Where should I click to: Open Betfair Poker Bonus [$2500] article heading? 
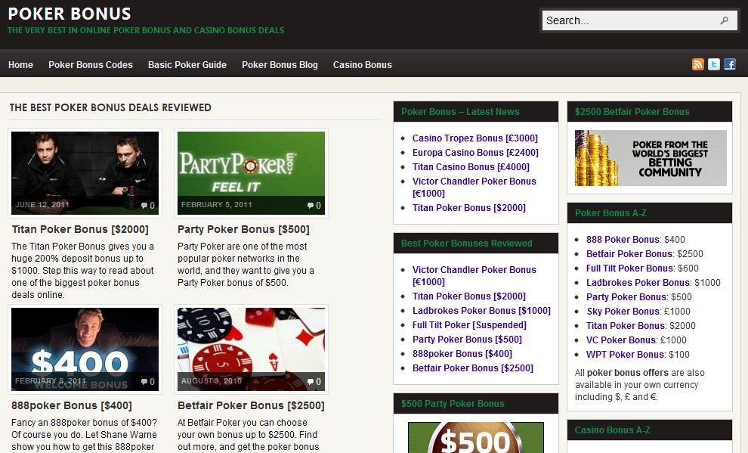[251, 405]
